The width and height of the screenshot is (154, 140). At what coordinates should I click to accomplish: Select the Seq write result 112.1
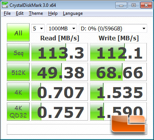(x=118, y=52)
